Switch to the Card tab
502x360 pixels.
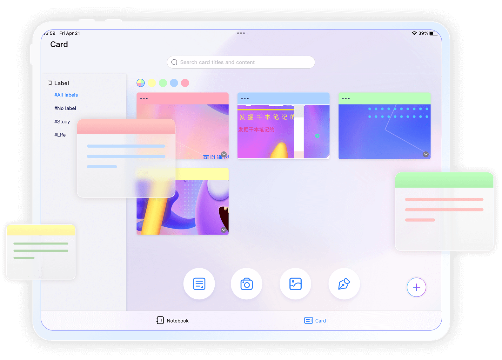coord(315,321)
